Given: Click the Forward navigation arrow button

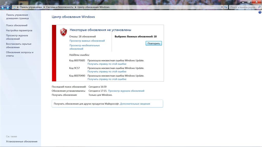Looking at the screenshot, I should pos(7,7).
